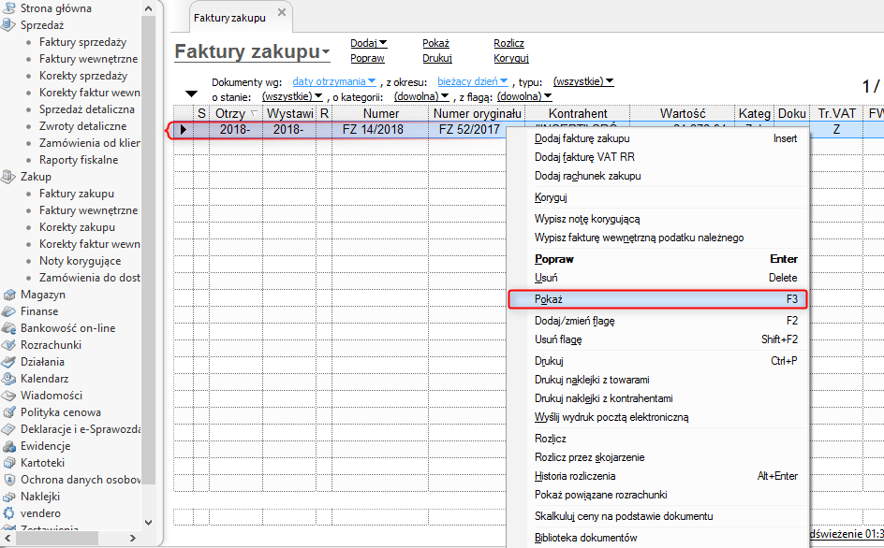Click the Koryguj link in header

pos(511,58)
